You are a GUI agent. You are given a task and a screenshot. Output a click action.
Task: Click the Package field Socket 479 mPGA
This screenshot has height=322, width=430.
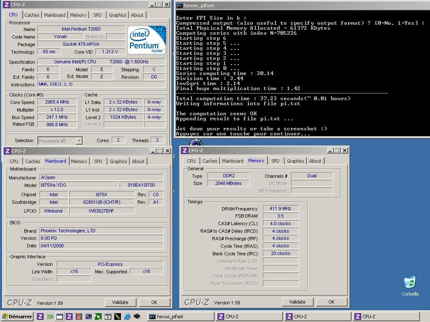click(81, 44)
